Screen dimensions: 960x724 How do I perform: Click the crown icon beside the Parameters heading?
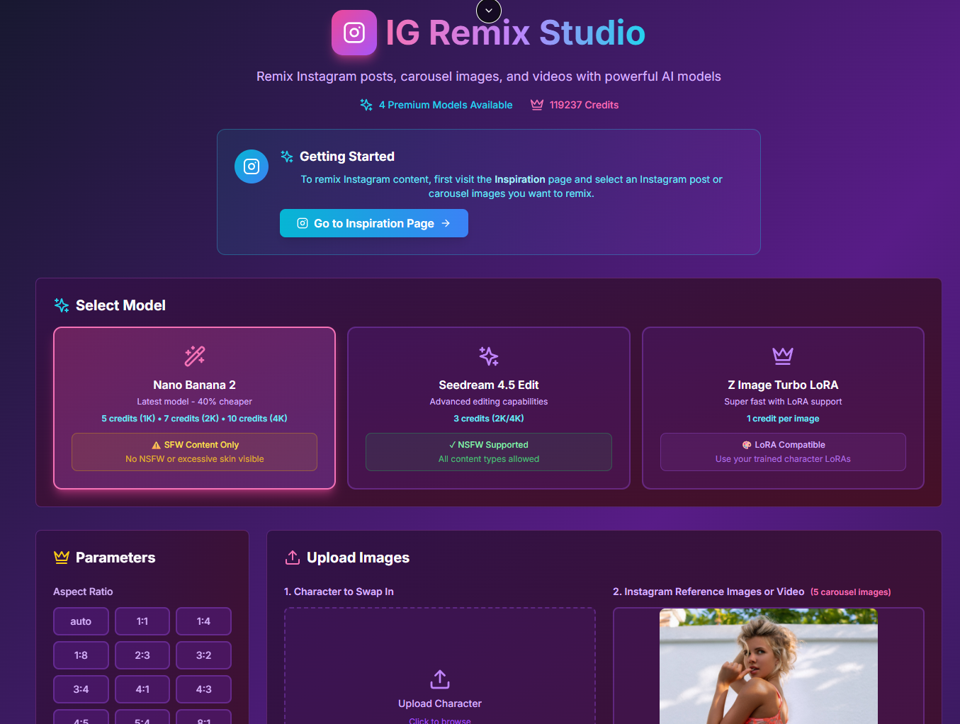click(61, 558)
